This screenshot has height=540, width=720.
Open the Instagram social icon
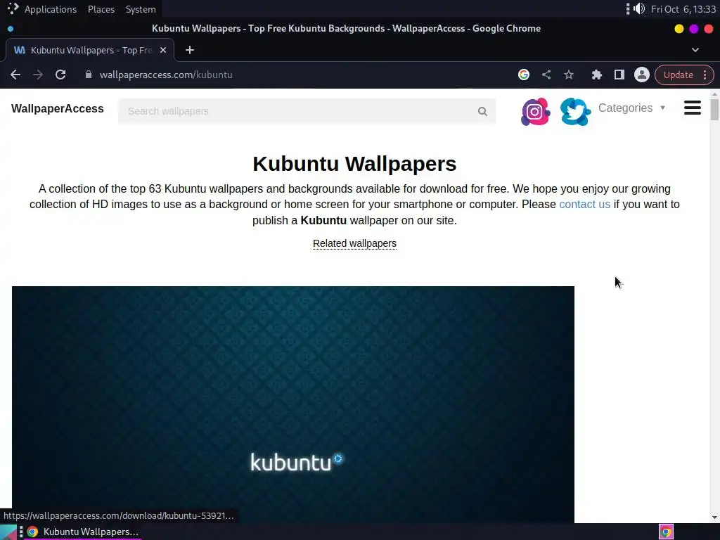tap(535, 111)
